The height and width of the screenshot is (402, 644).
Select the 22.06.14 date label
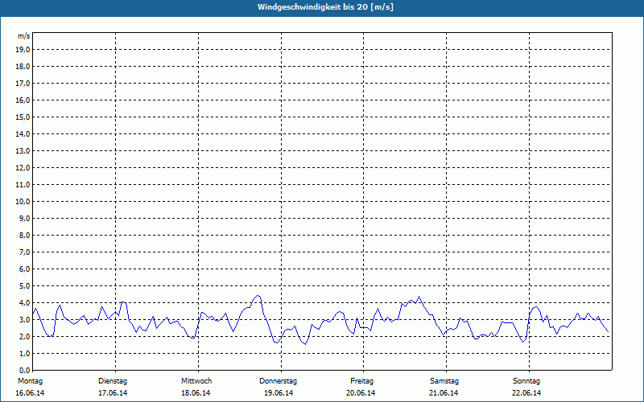(x=526, y=392)
